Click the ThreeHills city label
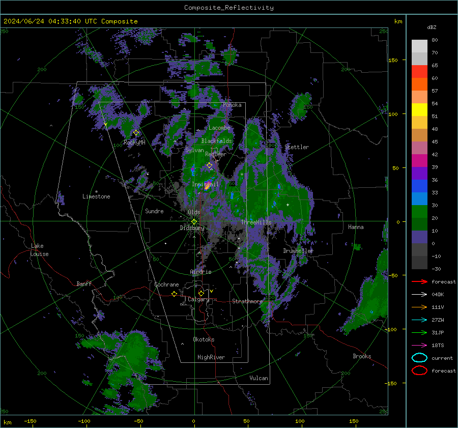458x428 pixels. click(x=256, y=222)
